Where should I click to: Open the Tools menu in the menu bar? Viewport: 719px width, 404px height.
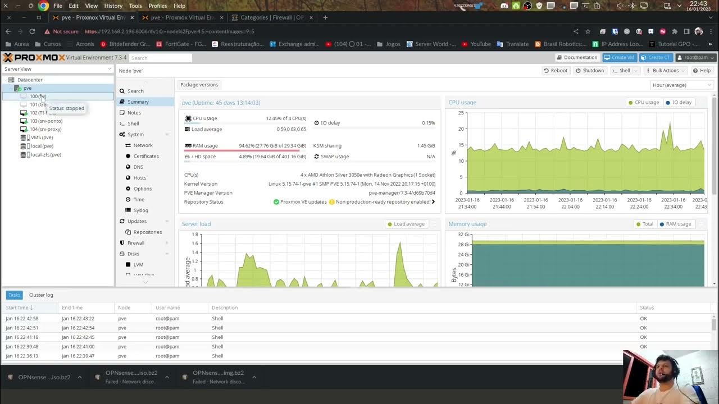pyautogui.click(x=135, y=6)
